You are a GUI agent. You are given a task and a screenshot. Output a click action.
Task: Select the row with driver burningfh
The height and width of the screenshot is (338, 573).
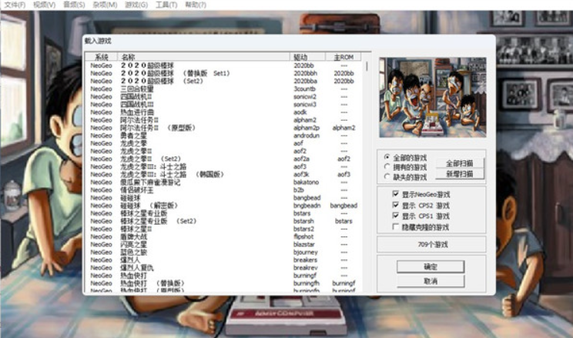(x=224, y=283)
